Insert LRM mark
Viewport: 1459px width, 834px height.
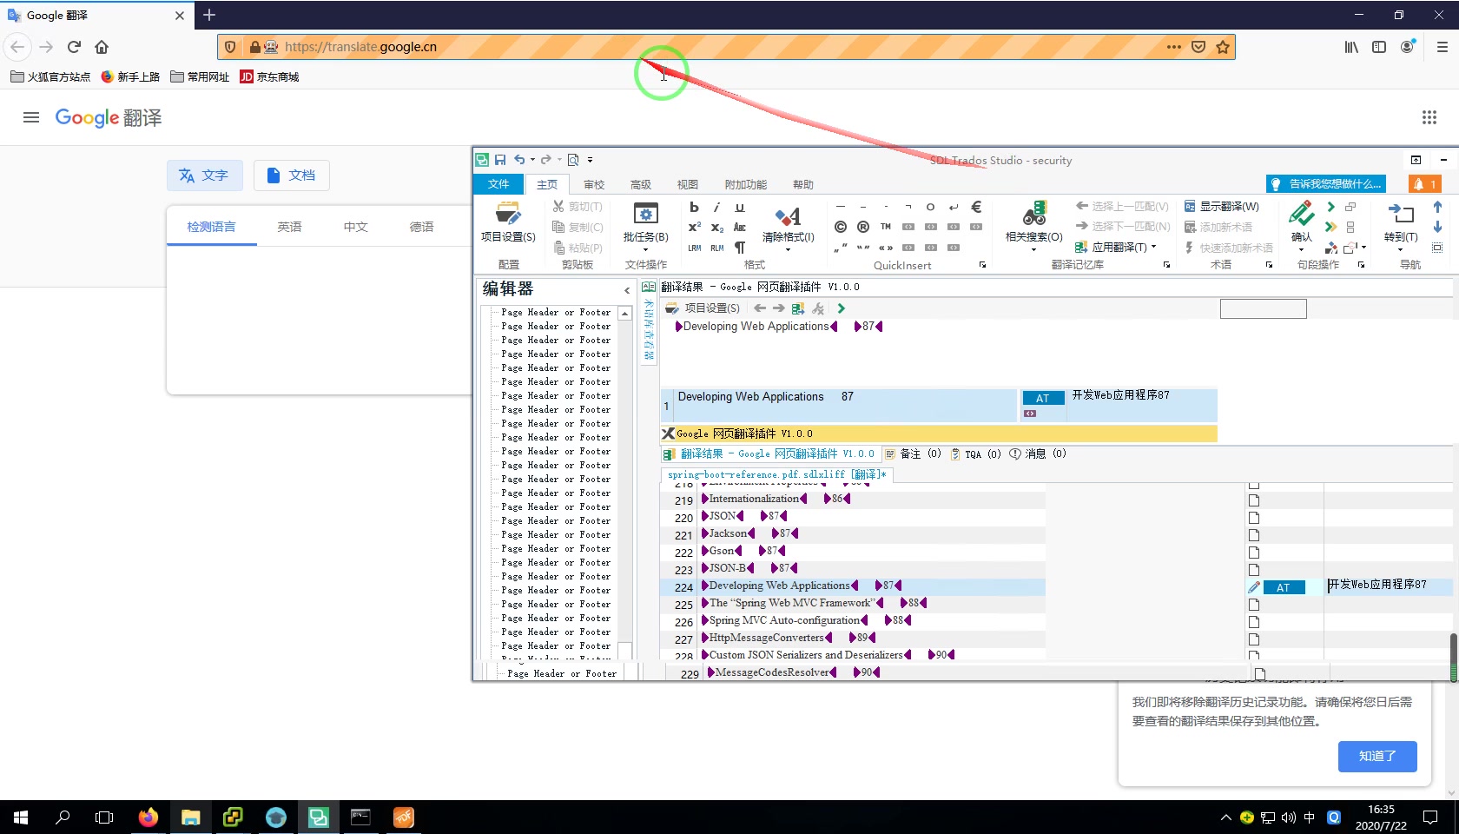tap(694, 248)
